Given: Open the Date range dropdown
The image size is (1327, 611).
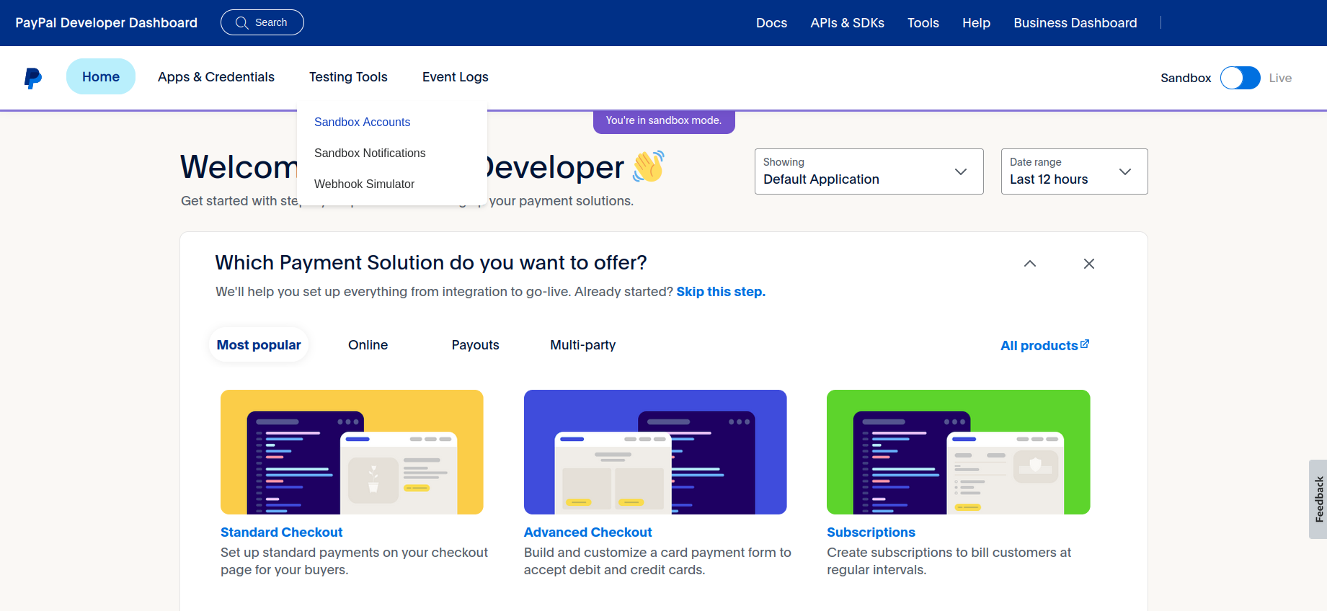Looking at the screenshot, I should coord(1074,171).
